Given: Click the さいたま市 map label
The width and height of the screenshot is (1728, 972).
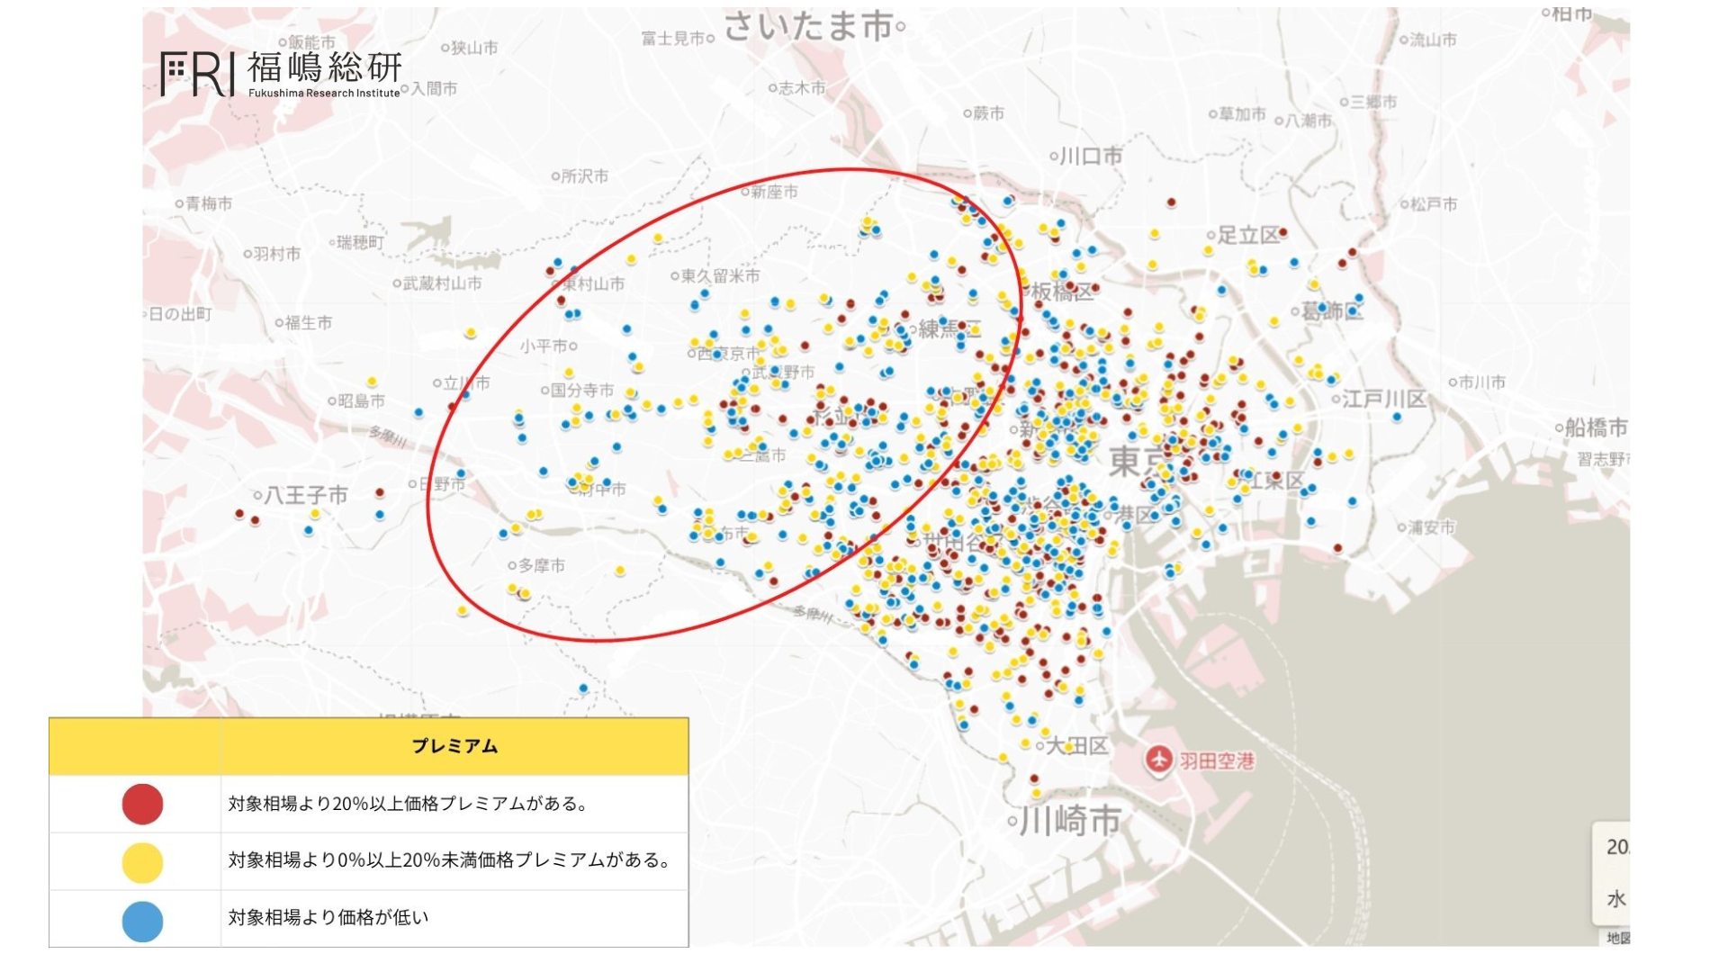Looking at the screenshot, I should 808,27.
